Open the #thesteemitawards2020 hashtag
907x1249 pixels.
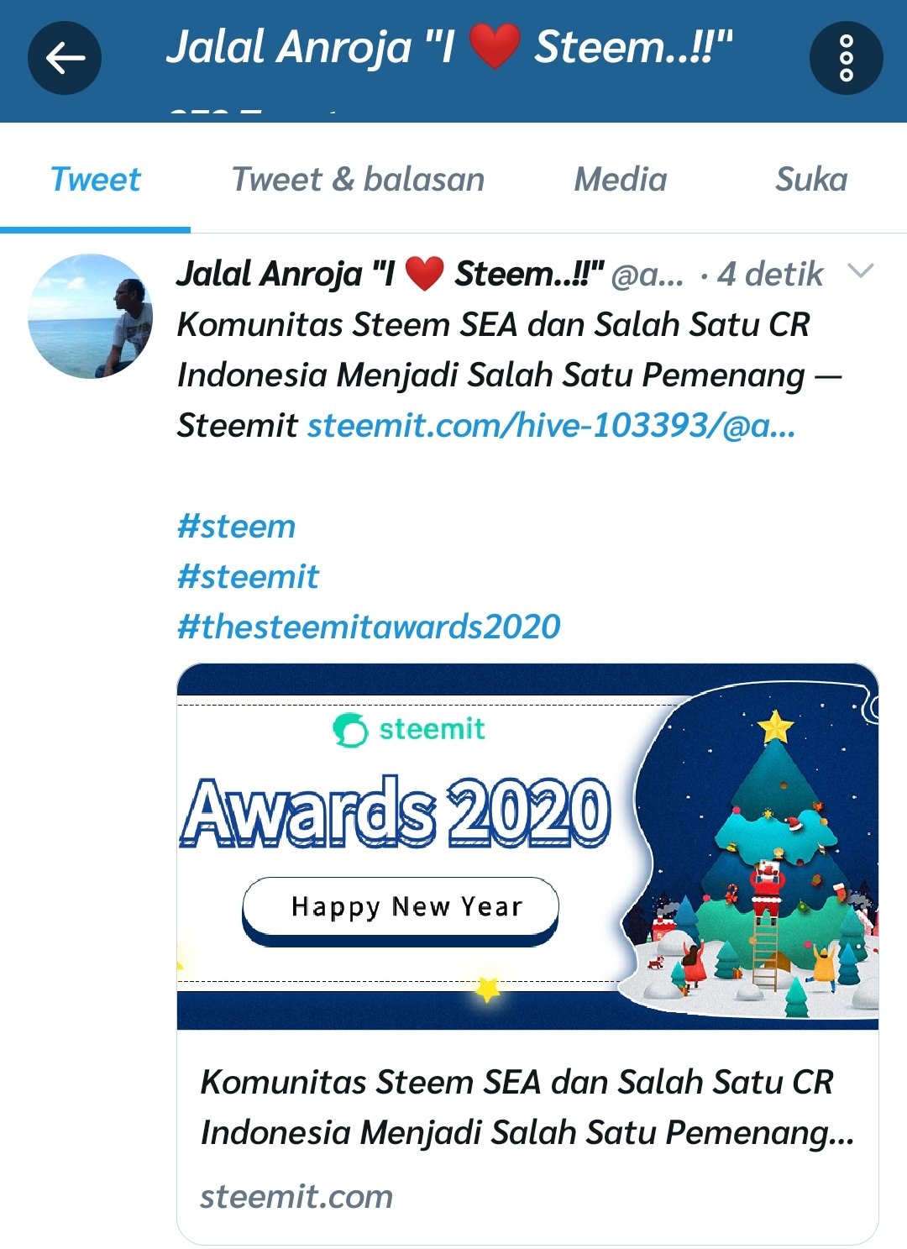point(369,627)
